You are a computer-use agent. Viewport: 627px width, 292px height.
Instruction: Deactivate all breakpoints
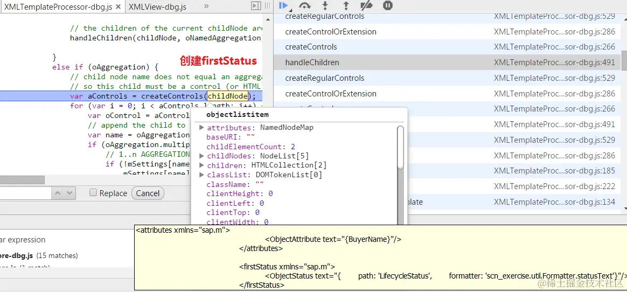click(366, 5)
